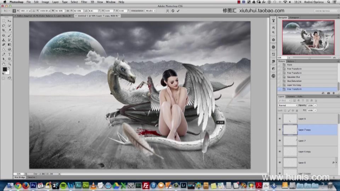Click the foreground color swatch

(x=5, y=69)
